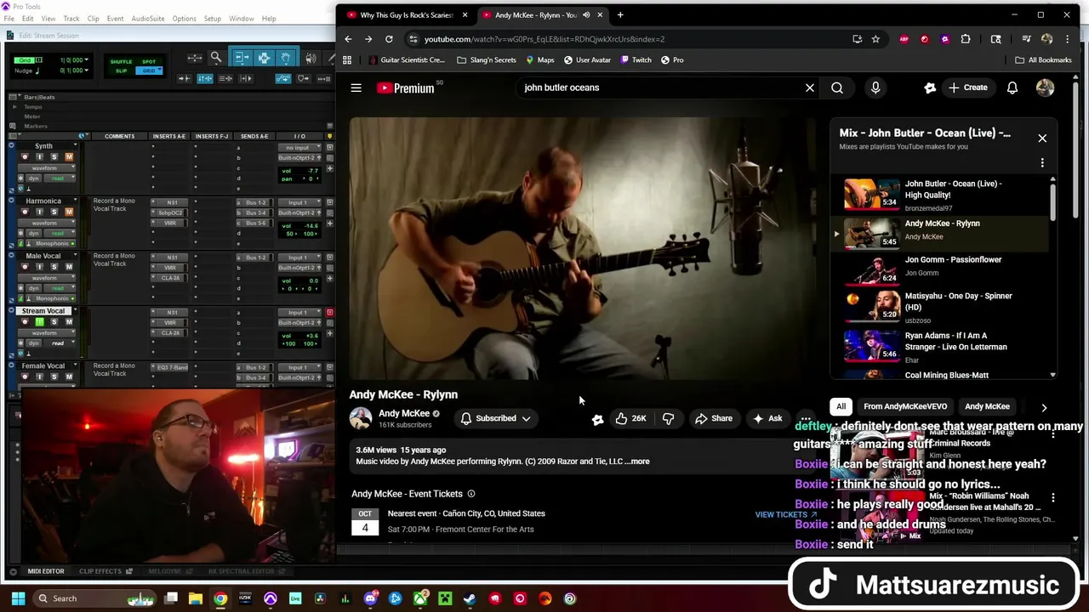1089x612 pixels.
Task: Open the Pro Tools Track menu
Action: [71, 19]
